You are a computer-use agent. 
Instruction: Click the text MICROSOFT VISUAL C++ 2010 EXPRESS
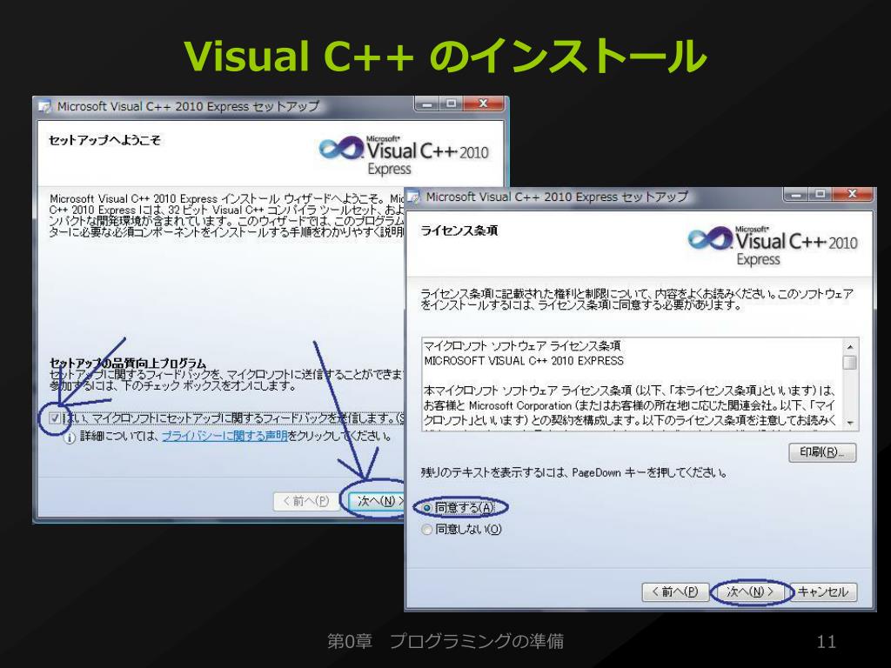coord(523,361)
